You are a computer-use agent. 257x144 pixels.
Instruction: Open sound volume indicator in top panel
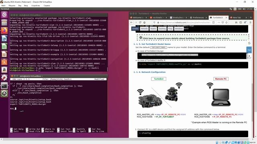244,9
